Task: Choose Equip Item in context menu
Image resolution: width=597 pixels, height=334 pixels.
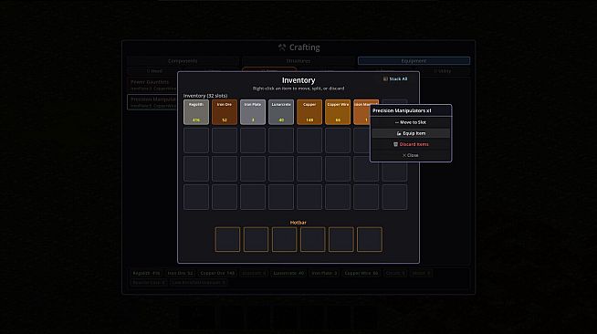Action: coord(411,133)
